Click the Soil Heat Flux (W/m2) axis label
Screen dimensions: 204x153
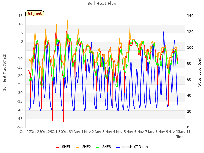[x=4, y=72]
